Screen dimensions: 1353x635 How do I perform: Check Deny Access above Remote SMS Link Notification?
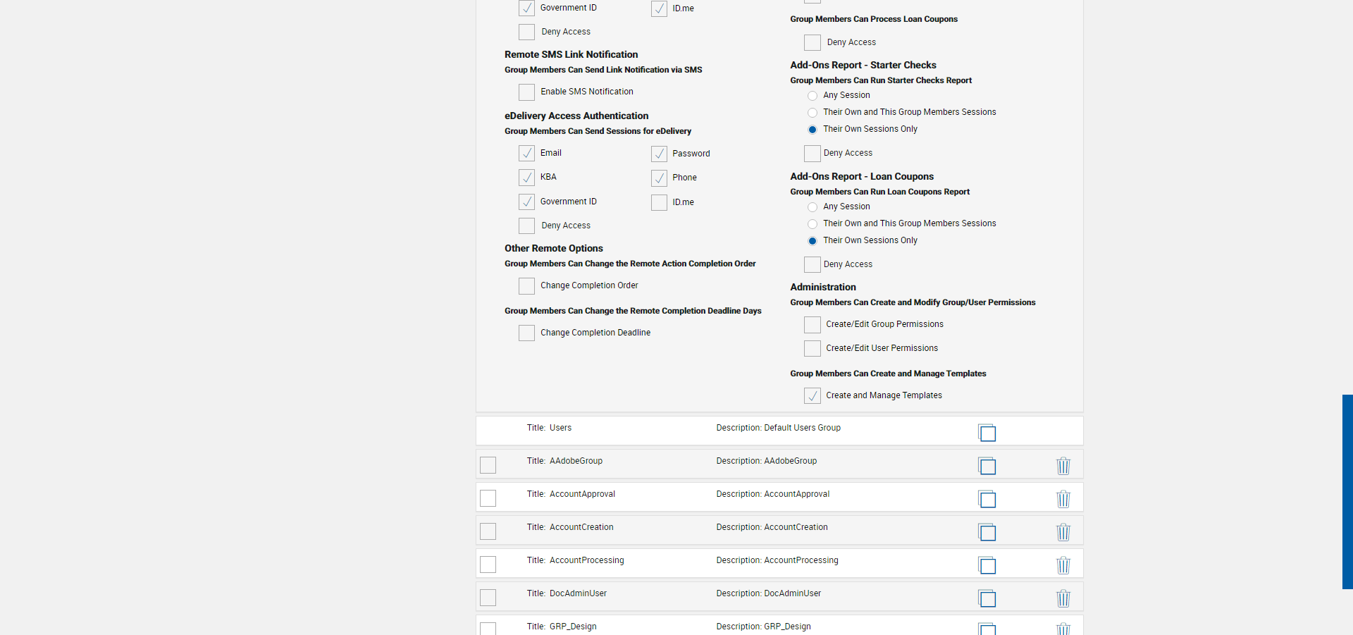(526, 32)
